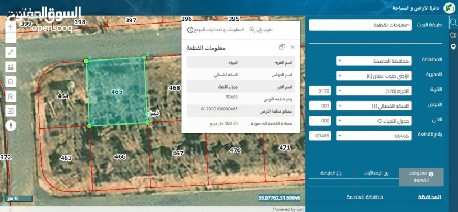The width and height of the screenshot is (458, 212).
Task: Click parcel label 395 on map
Action: click(233, 19)
